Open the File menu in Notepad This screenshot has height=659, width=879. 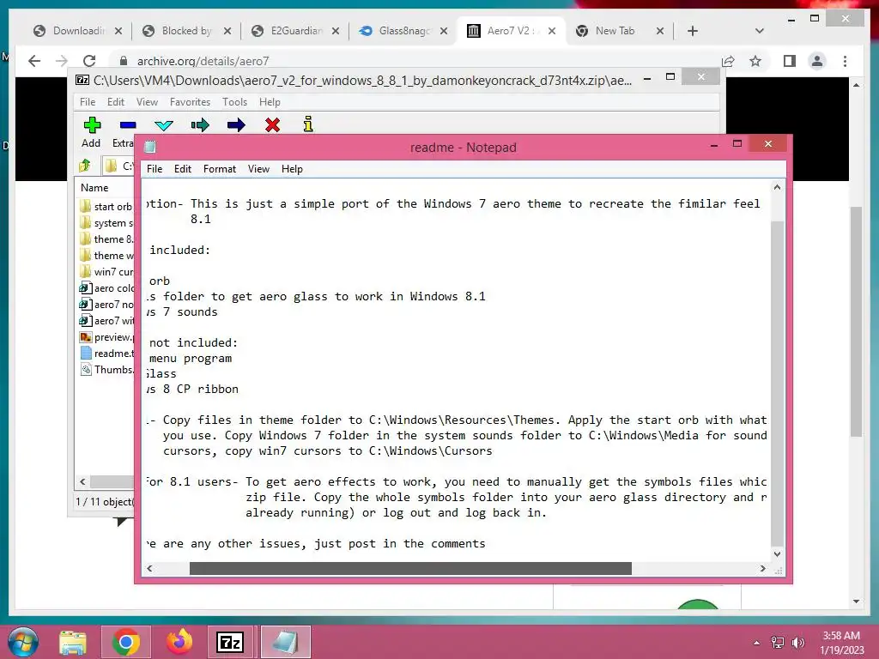click(x=155, y=169)
